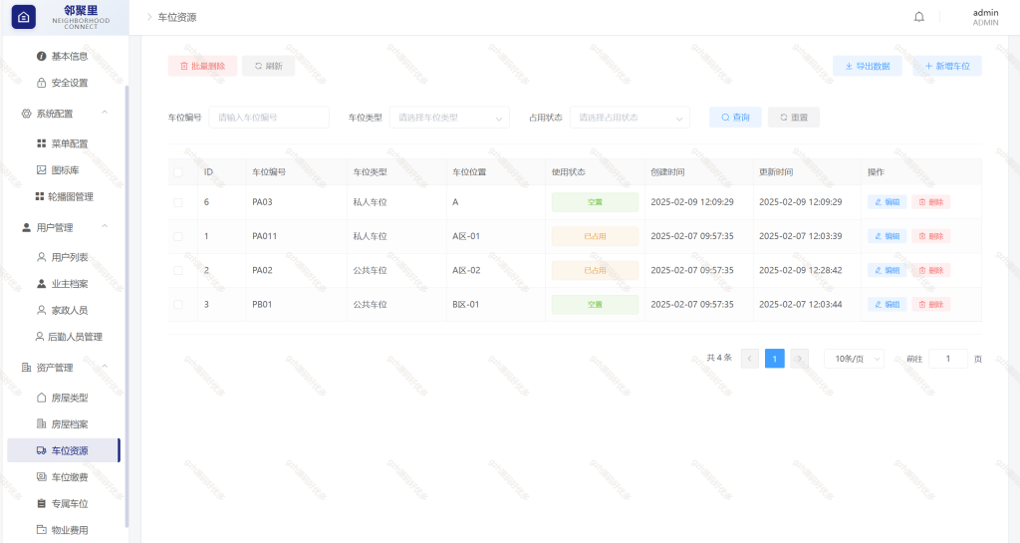Edit the PB01 parking space

(x=888, y=304)
